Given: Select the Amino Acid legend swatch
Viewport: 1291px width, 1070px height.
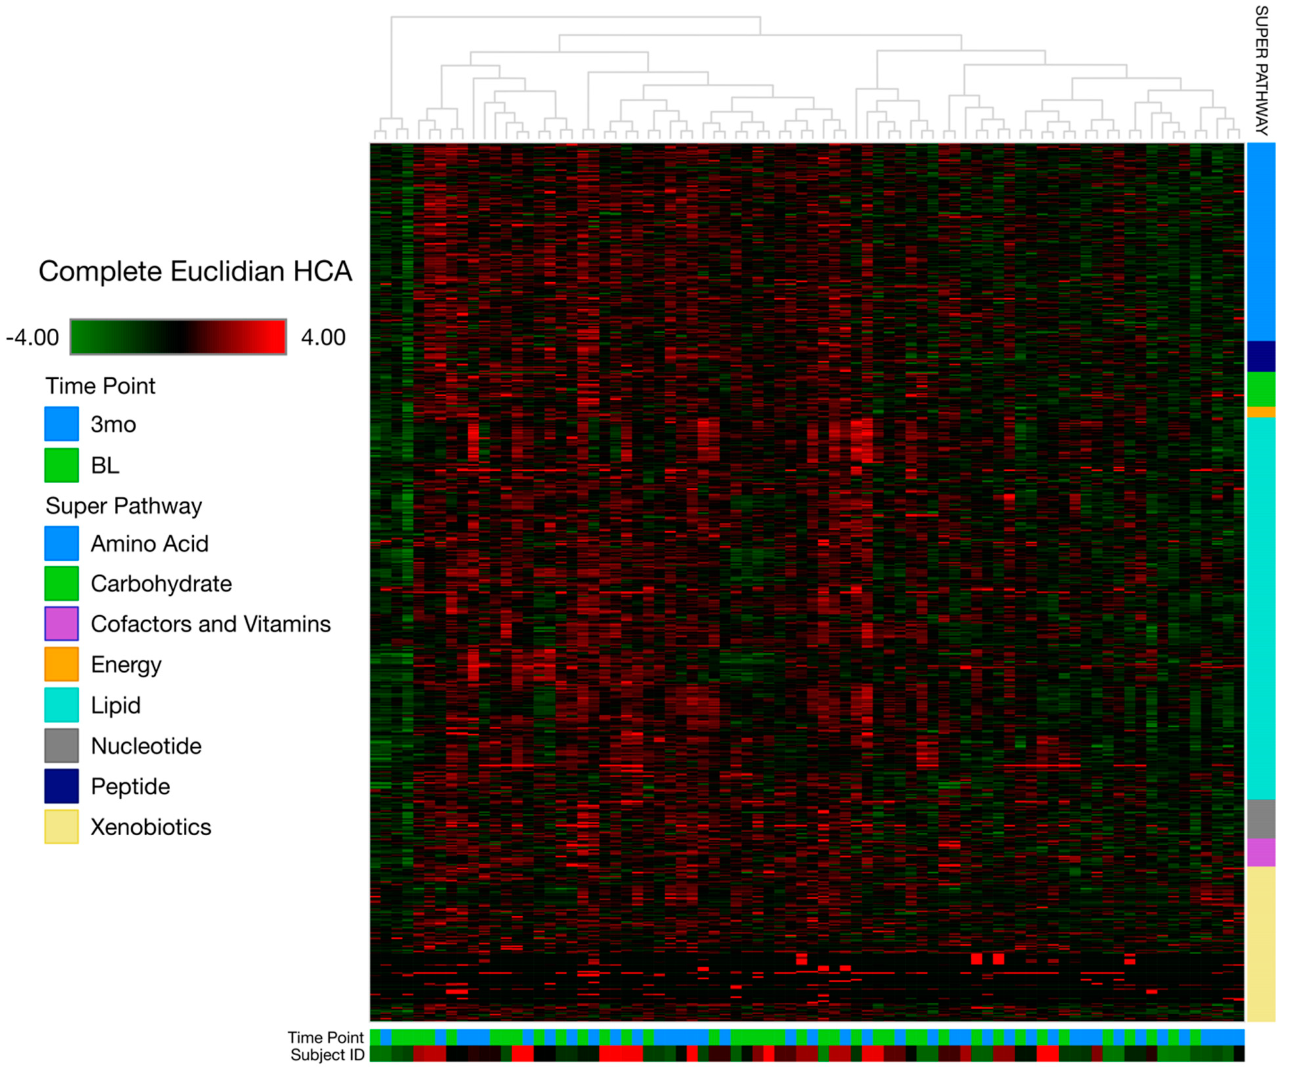Looking at the screenshot, I should click(x=61, y=543).
